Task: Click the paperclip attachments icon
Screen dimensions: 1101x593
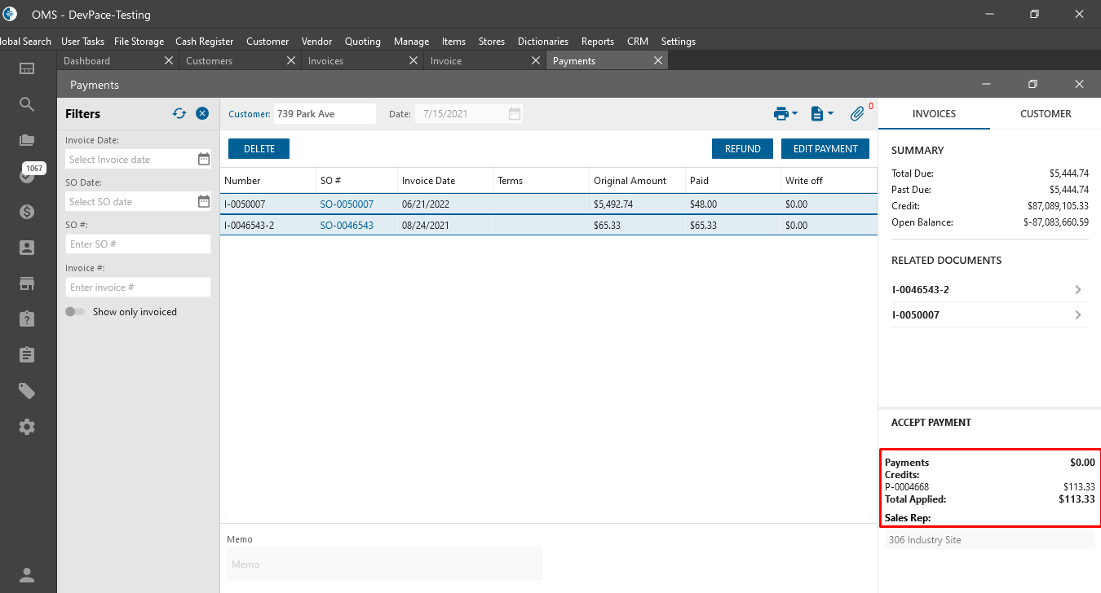Action: pos(857,114)
